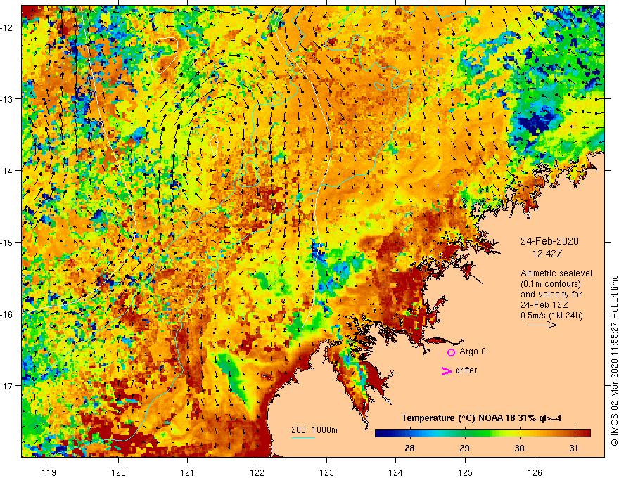Click the 'Argo 0' legend label
619x478 pixels.
click(x=473, y=351)
